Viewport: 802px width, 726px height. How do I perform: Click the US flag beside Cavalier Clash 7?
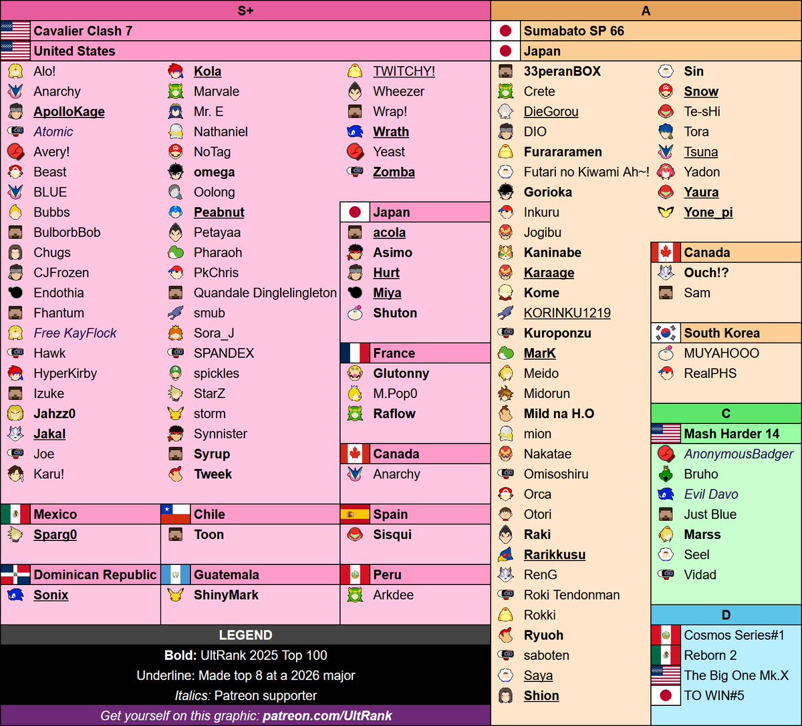pyautogui.click(x=15, y=31)
